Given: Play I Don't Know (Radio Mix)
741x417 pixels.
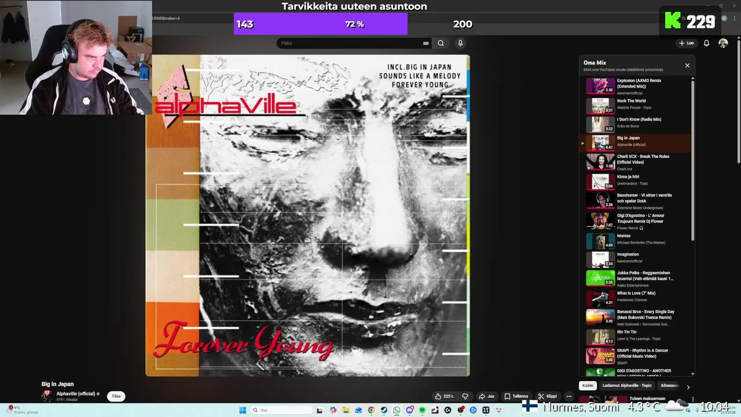Looking at the screenshot, I should click(636, 124).
